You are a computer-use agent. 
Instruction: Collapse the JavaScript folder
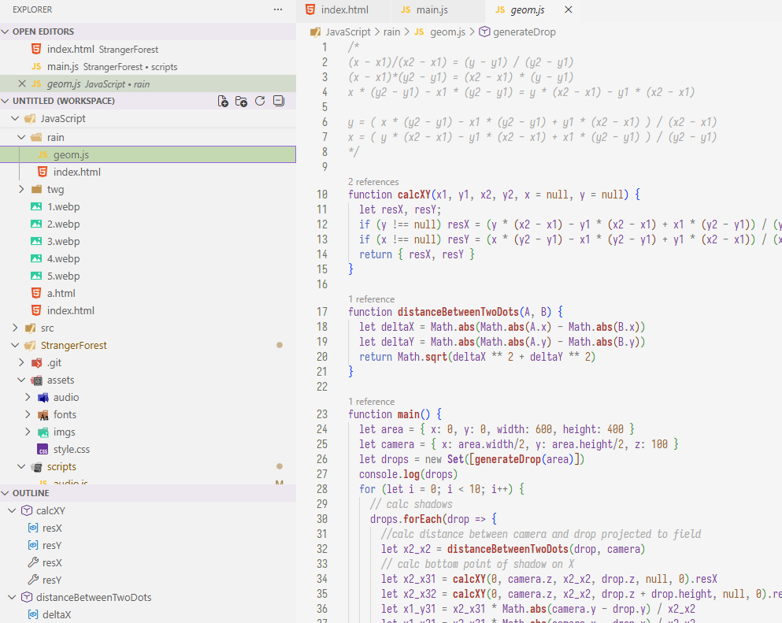(15, 119)
